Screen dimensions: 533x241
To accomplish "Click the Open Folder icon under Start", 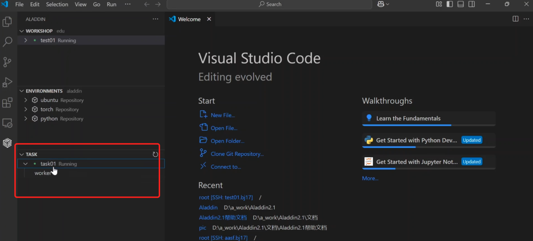I will [x=203, y=140].
